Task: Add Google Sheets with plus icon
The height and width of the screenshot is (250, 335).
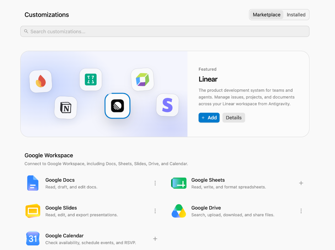Action: [301, 183]
